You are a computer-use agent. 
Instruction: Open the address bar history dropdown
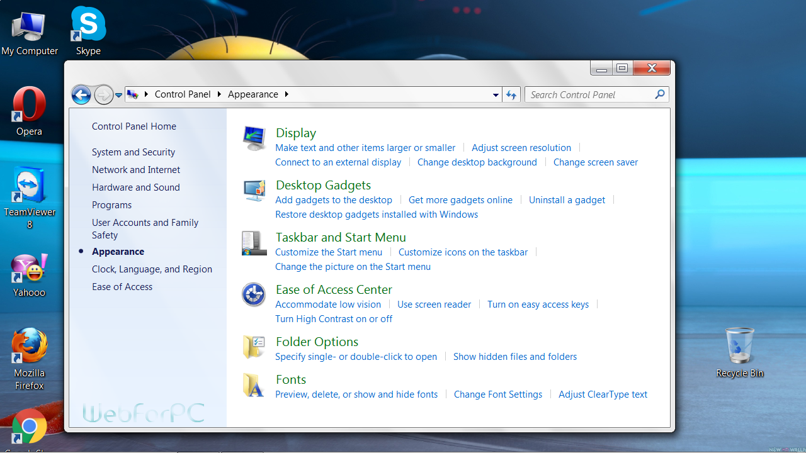[496, 94]
